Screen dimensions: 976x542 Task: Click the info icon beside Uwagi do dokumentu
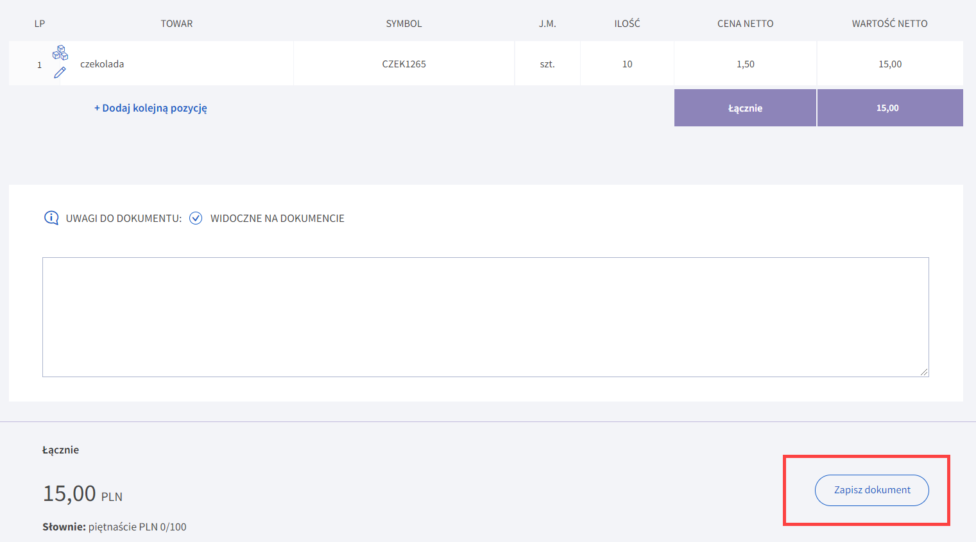51,218
